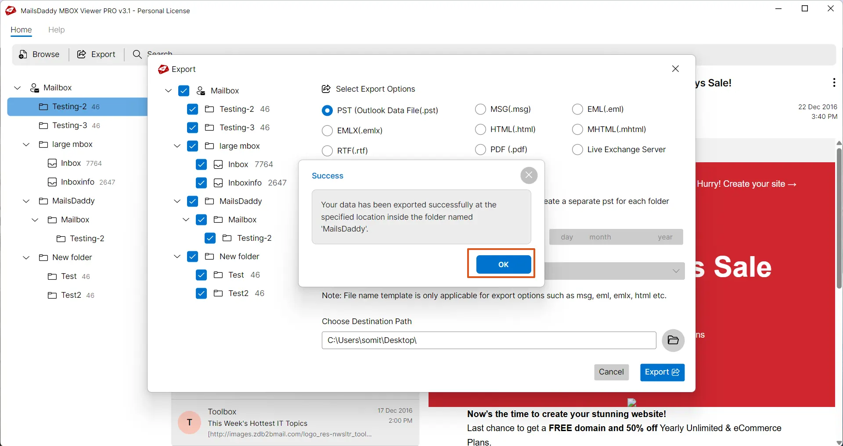Click the Toolbox sender avatar 'T'

pos(189,422)
